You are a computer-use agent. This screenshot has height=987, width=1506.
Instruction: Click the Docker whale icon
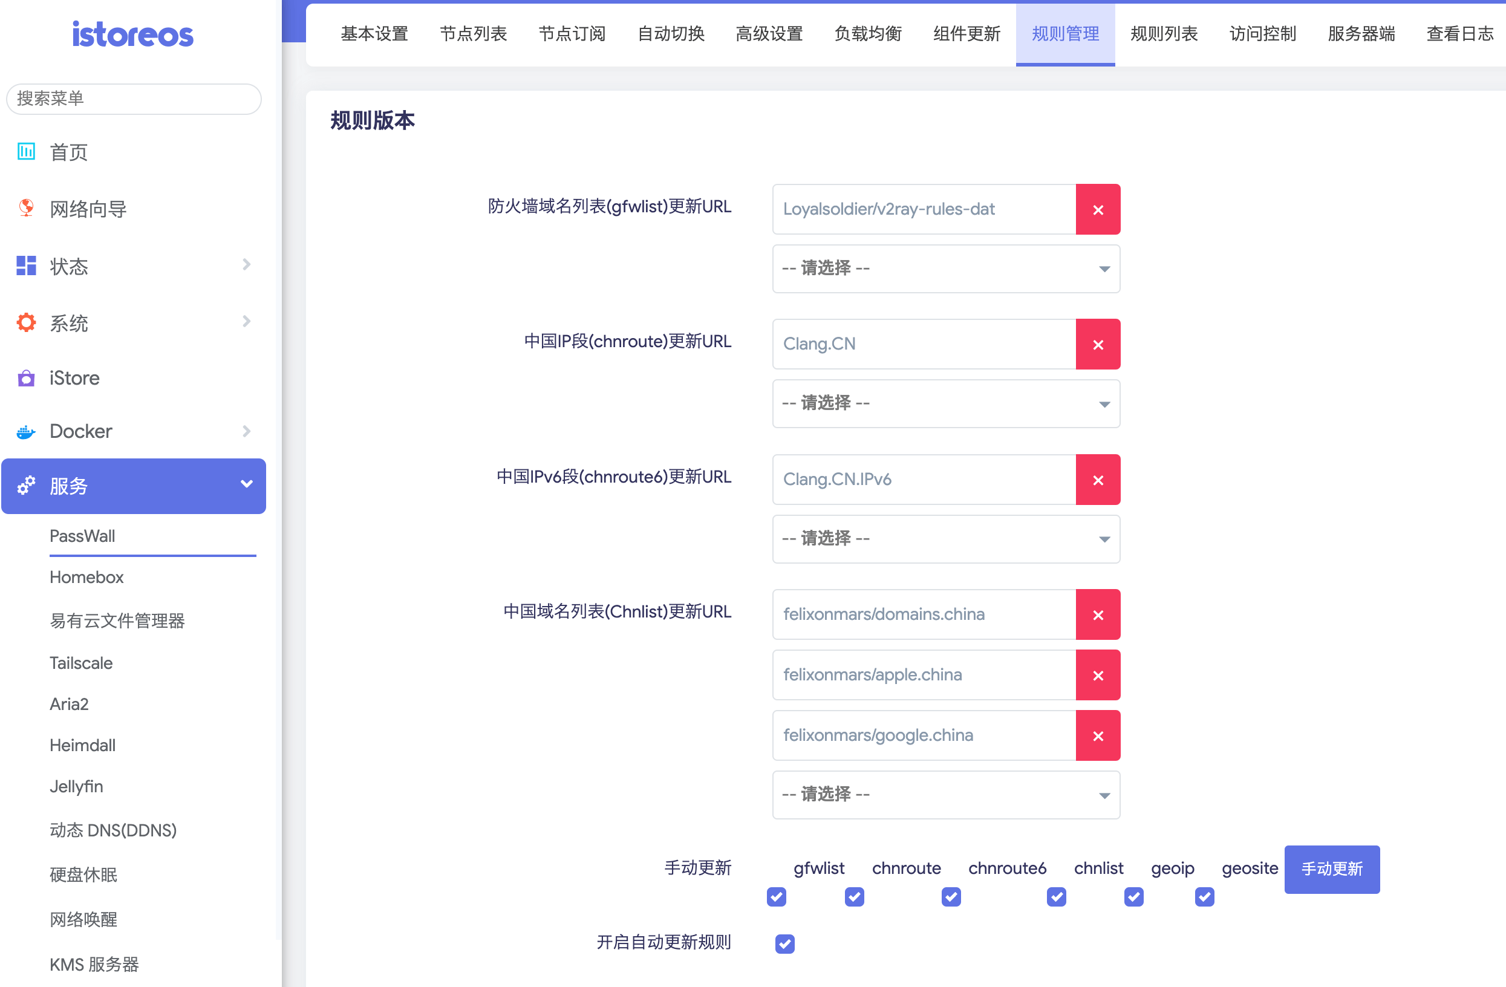click(26, 431)
